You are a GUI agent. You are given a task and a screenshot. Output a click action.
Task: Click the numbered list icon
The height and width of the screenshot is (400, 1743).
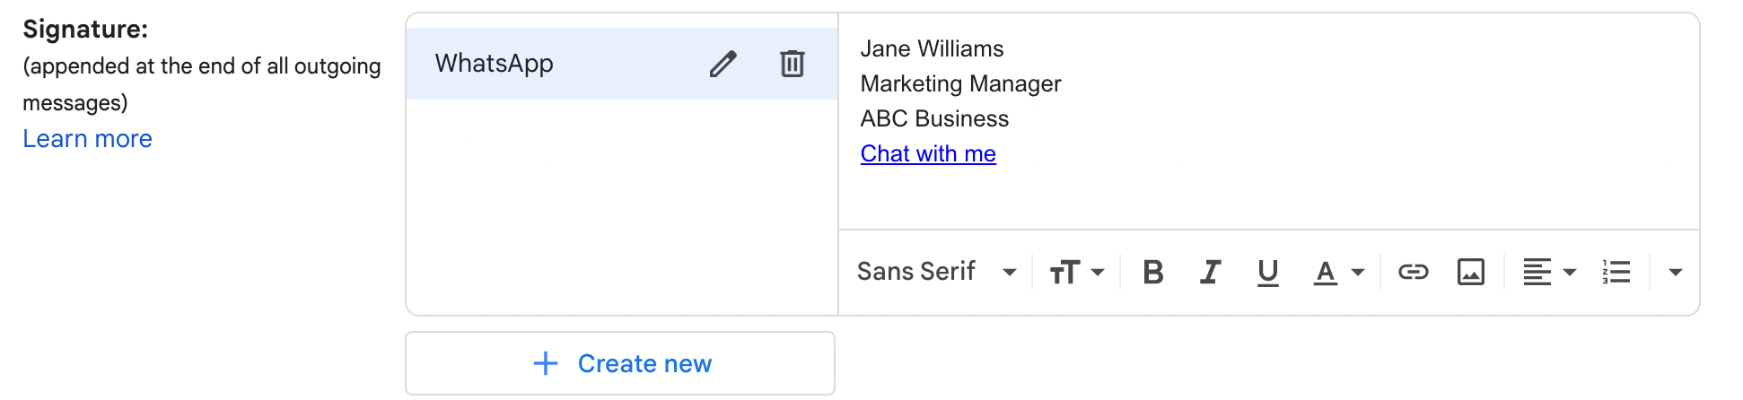click(x=1616, y=272)
